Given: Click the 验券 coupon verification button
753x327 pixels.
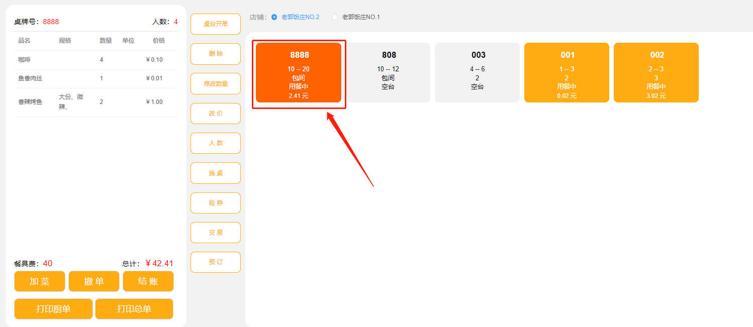Looking at the screenshot, I should pos(216,203).
